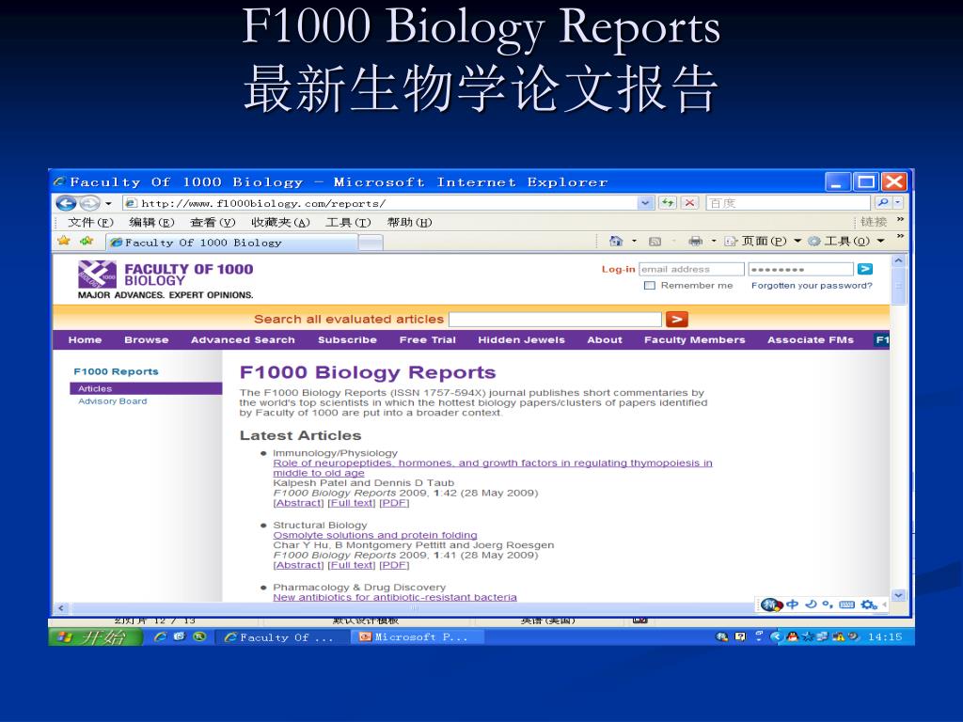Click the horizontal scrollbar left arrow
The image size is (963, 722).
point(60,608)
